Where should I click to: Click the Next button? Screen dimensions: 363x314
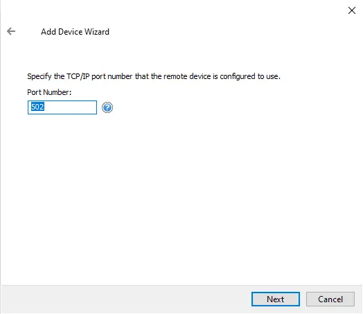tap(276, 299)
